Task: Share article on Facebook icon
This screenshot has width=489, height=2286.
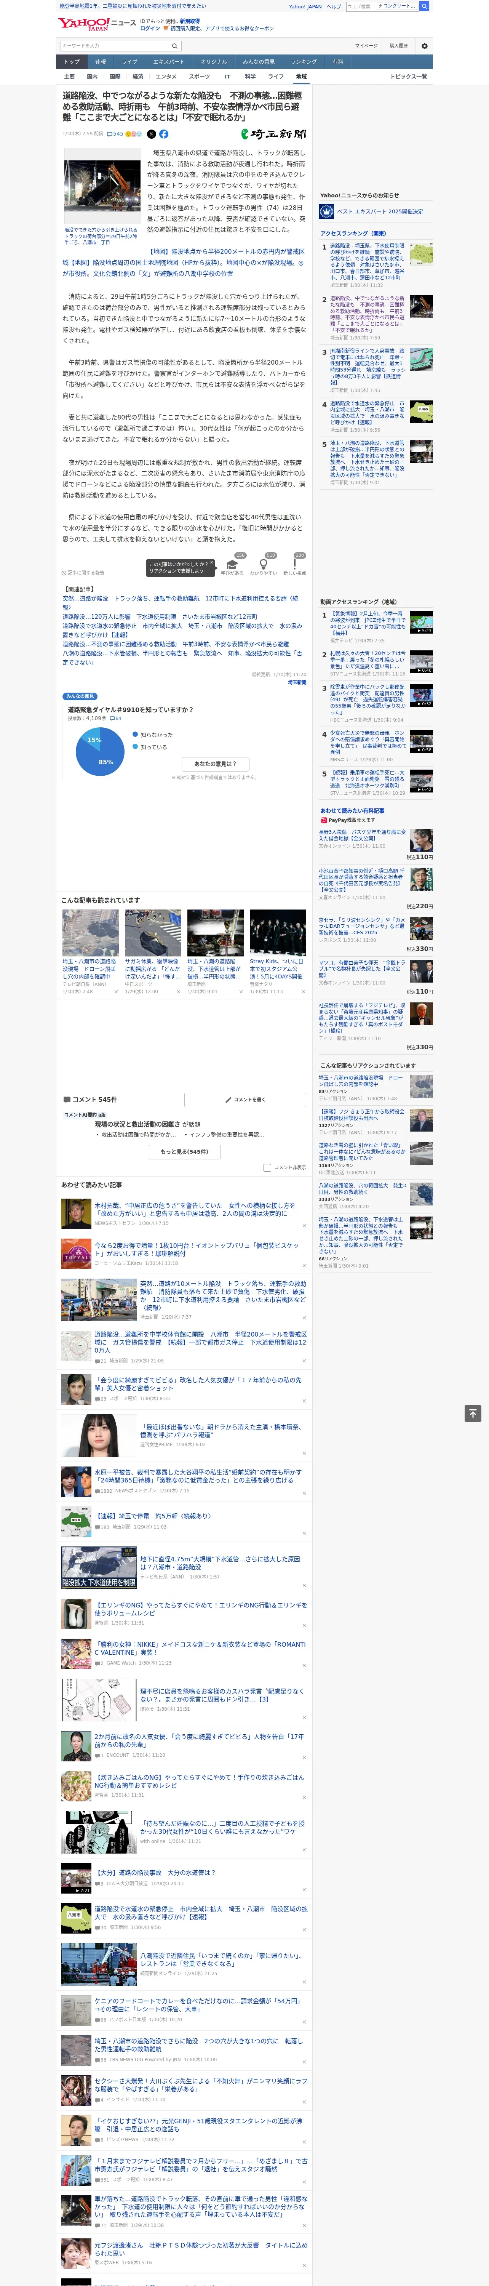Action: tap(163, 134)
